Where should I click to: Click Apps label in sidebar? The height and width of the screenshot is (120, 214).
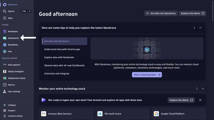pos(10,18)
